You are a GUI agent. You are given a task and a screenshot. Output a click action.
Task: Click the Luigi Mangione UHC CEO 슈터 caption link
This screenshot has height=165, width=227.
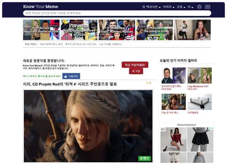(198, 88)
